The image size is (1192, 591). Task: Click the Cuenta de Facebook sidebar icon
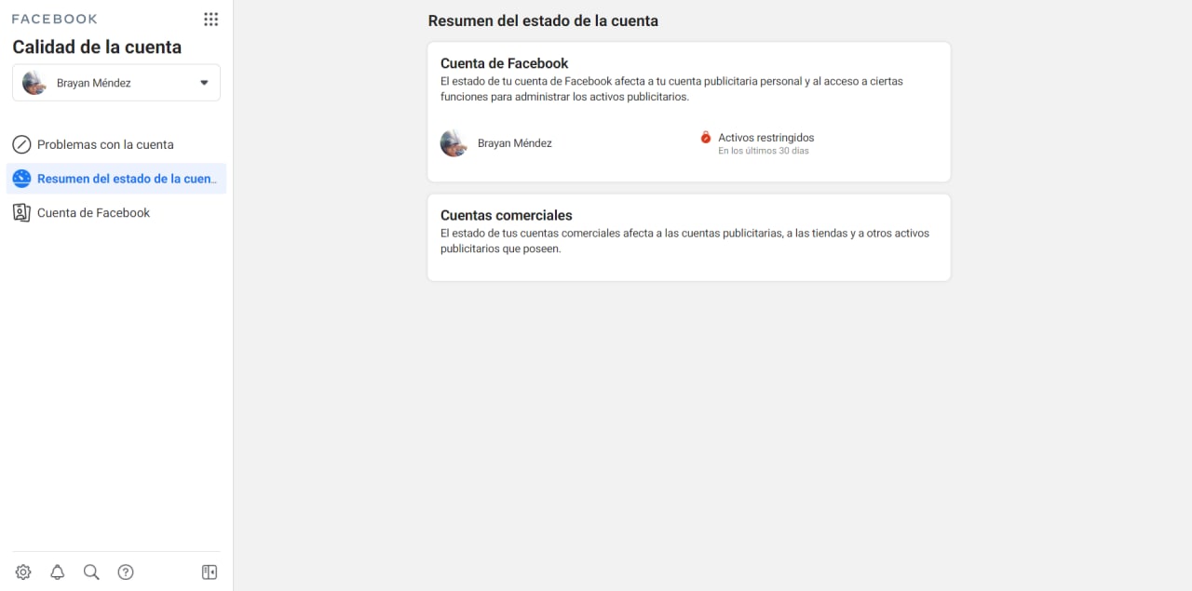21,213
